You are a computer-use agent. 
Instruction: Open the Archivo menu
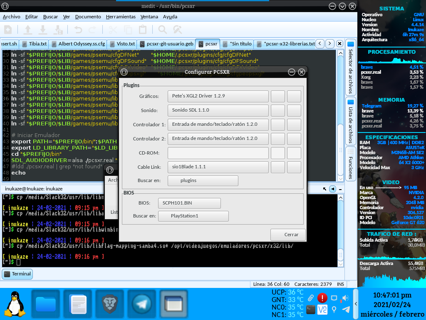11,17
